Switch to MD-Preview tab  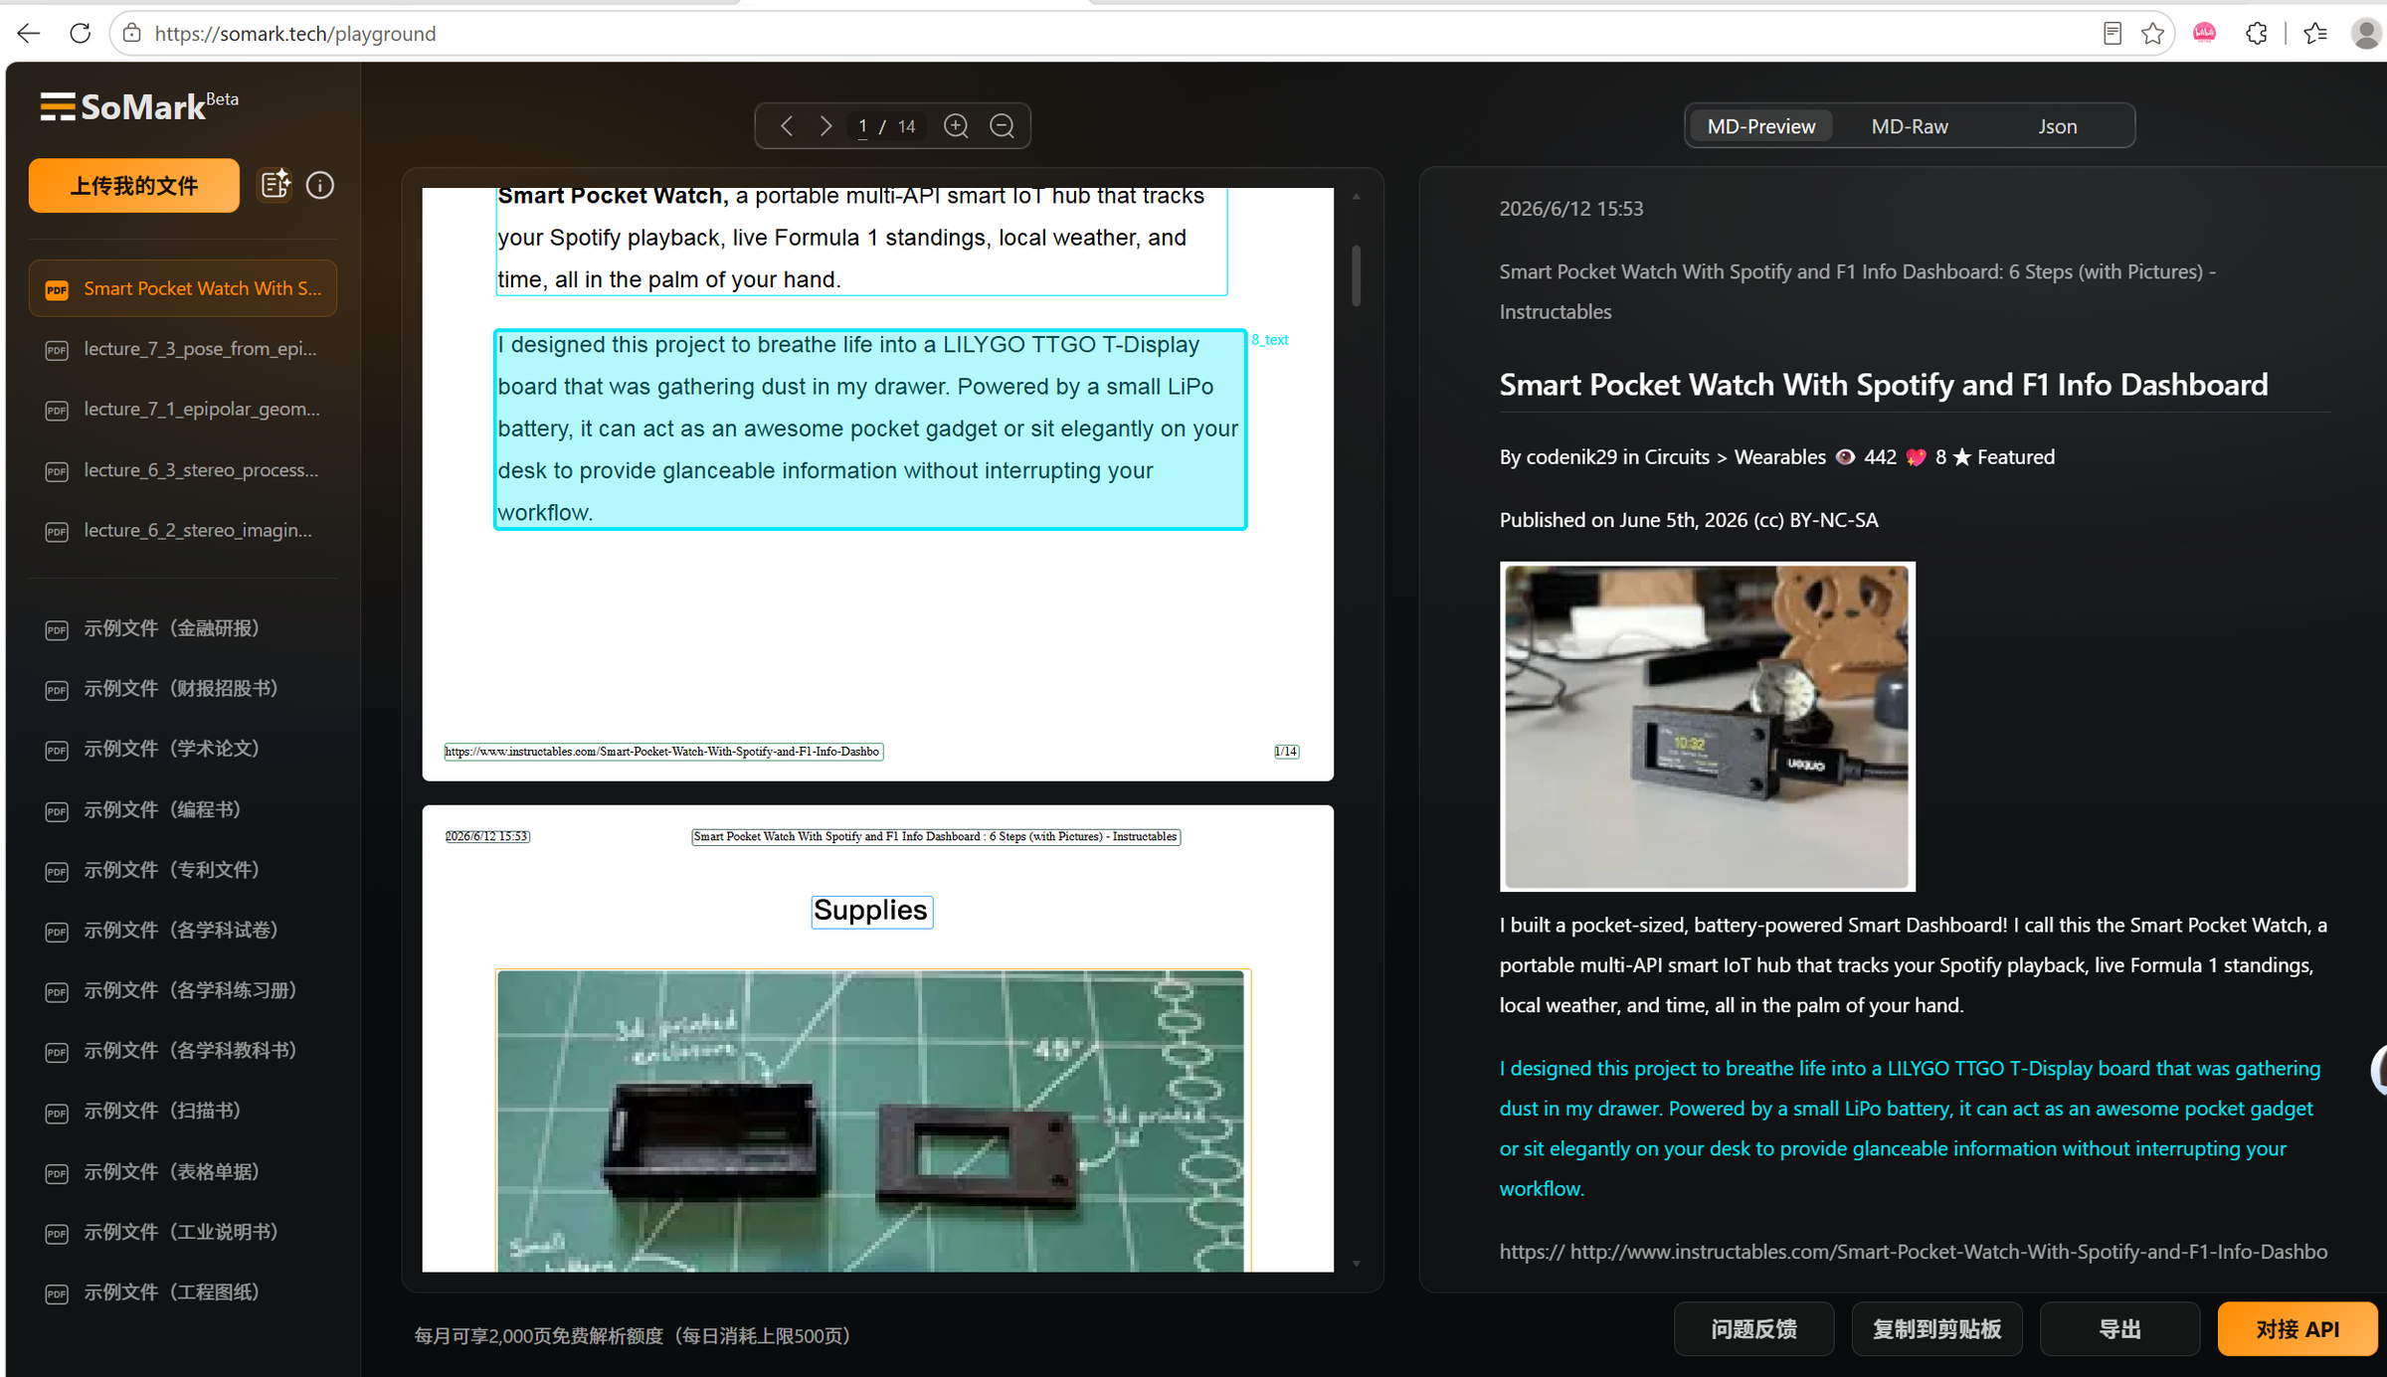pyautogui.click(x=1760, y=126)
